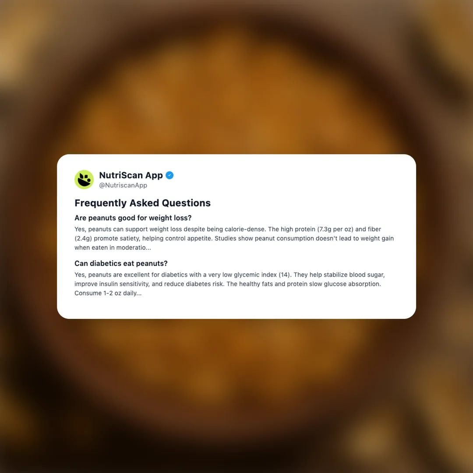Click the NutriScan App green avatar logo
The height and width of the screenshot is (473, 473).
tap(84, 180)
